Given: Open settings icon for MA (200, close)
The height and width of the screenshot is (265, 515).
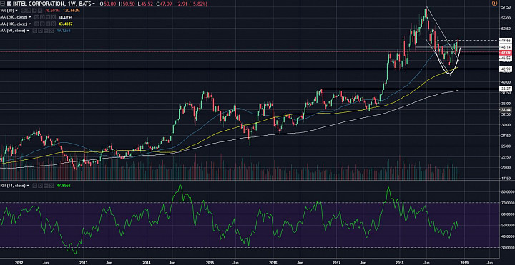Looking at the screenshot, I should [x=42, y=17].
